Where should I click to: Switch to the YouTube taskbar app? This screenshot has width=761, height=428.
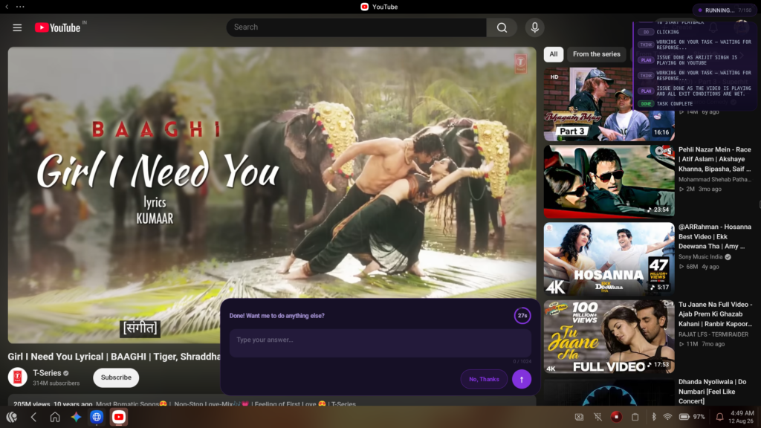(x=119, y=417)
